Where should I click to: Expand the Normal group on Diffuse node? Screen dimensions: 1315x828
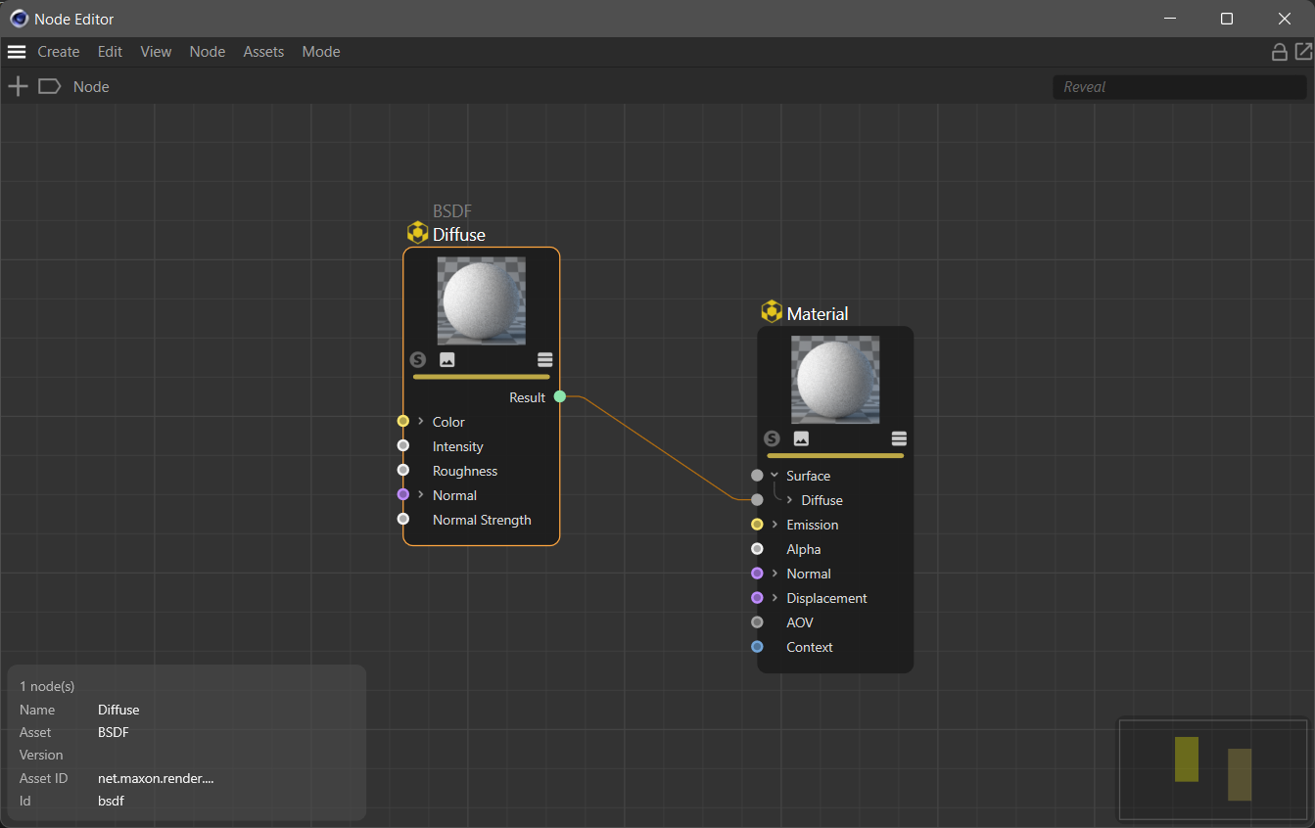pyautogui.click(x=421, y=494)
